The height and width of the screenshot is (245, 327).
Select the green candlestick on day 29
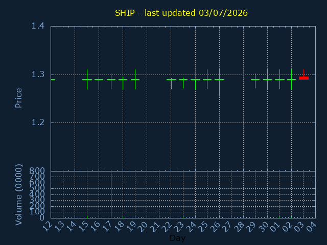[255, 81]
